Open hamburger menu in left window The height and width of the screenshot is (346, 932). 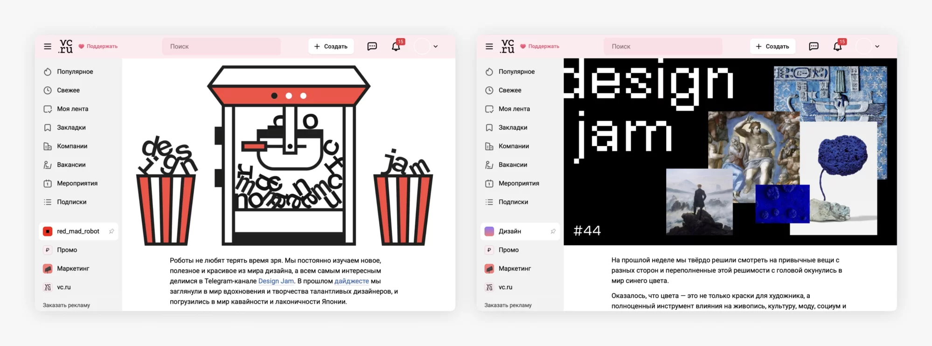pos(48,46)
